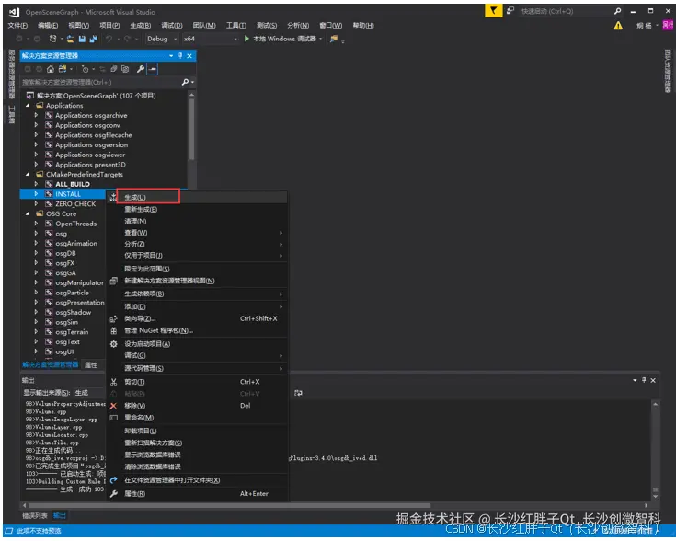
Task: Select 重新生成(E) Rebuild in context menu
Action: click(x=197, y=209)
